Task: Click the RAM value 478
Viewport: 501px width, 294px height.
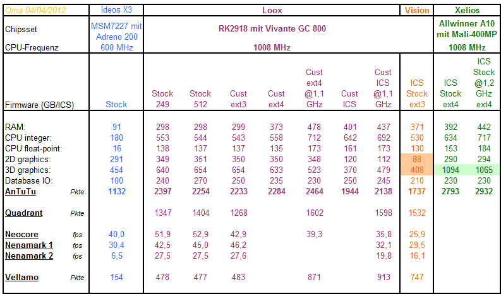Action: click(x=315, y=127)
